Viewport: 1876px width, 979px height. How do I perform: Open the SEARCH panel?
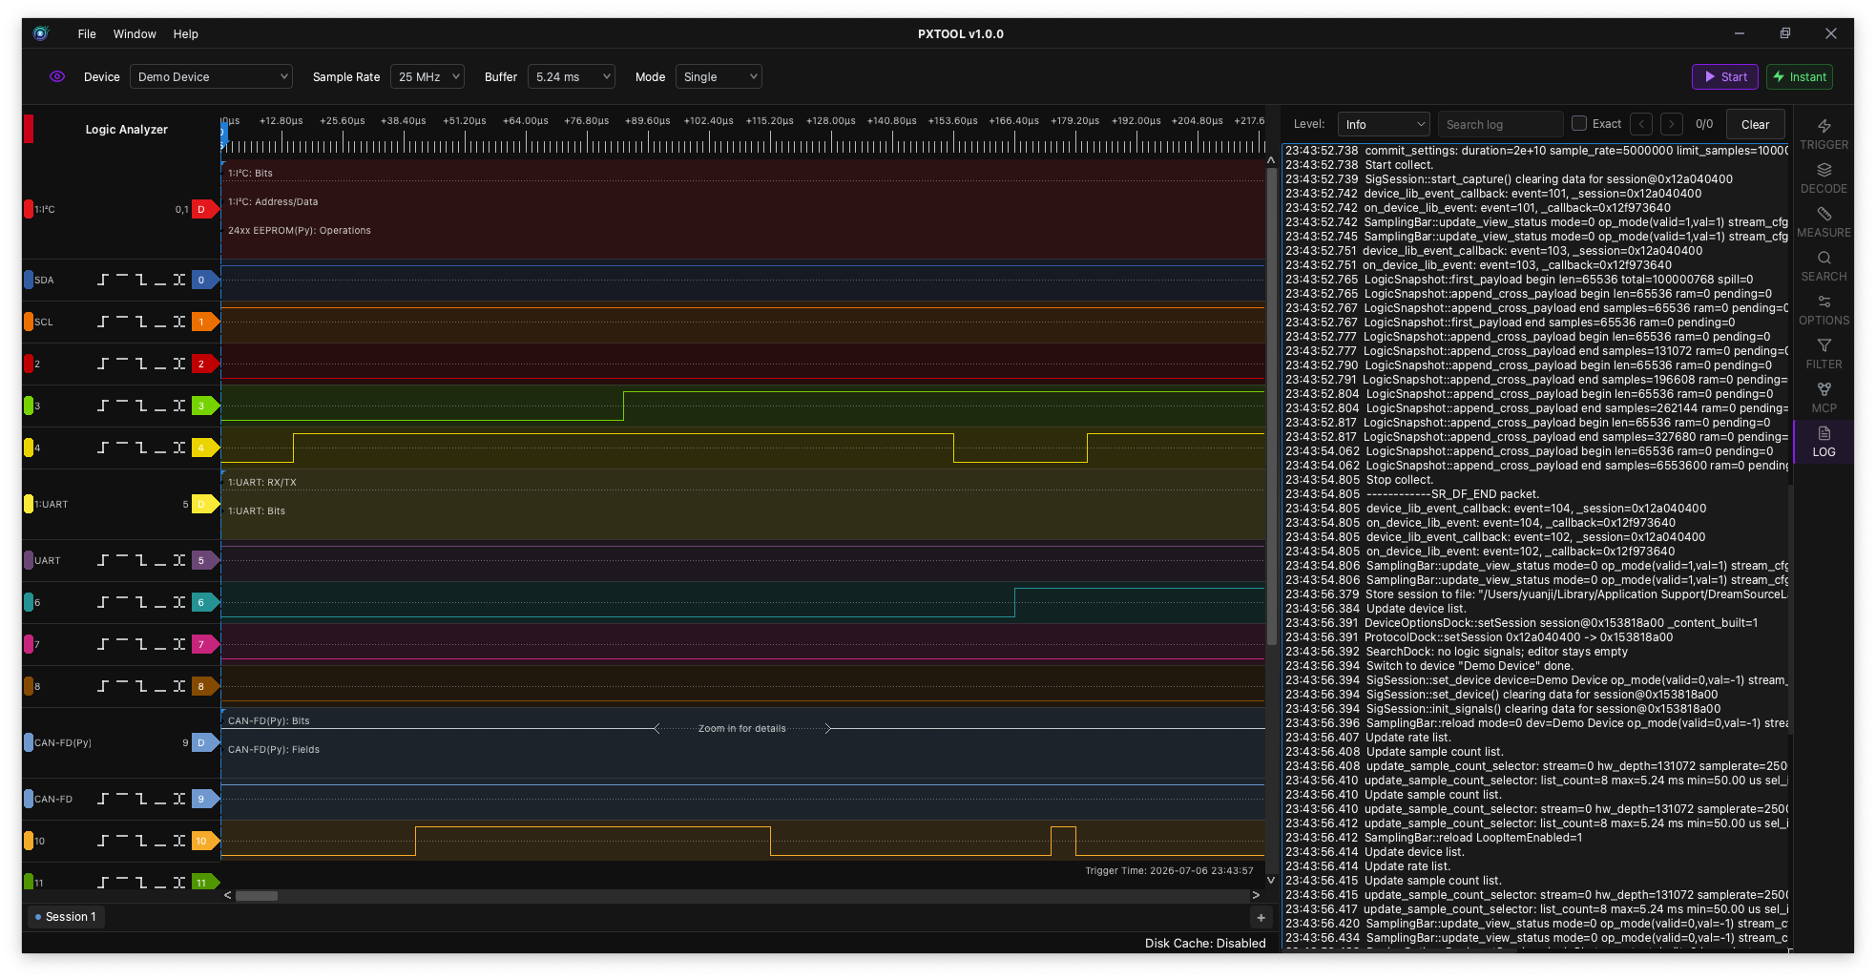[1824, 266]
